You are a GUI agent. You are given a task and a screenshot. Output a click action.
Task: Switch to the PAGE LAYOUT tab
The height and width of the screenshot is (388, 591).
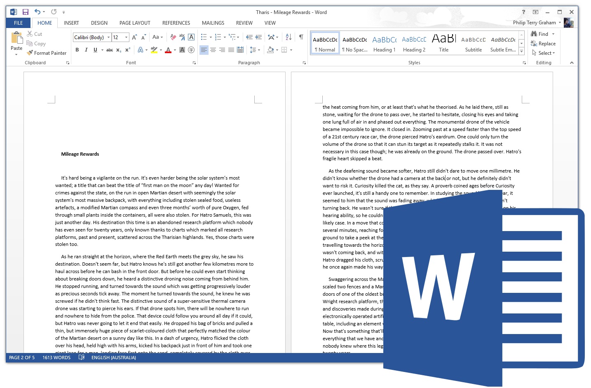tap(135, 23)
